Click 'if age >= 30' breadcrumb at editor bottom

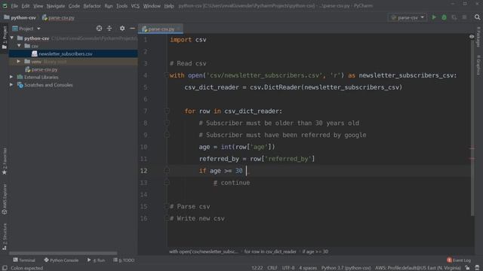(x=315, y=251)
